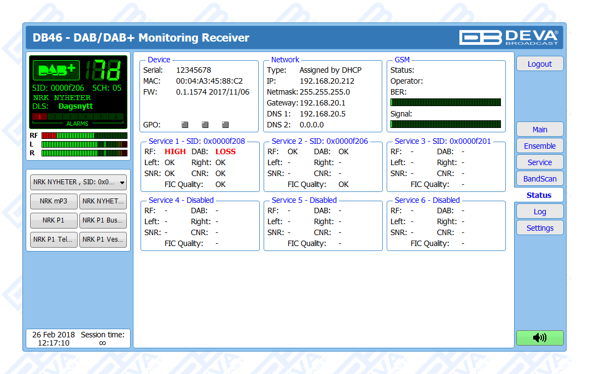
Task: Click the third GPO indicator
Action: (225, 125)
